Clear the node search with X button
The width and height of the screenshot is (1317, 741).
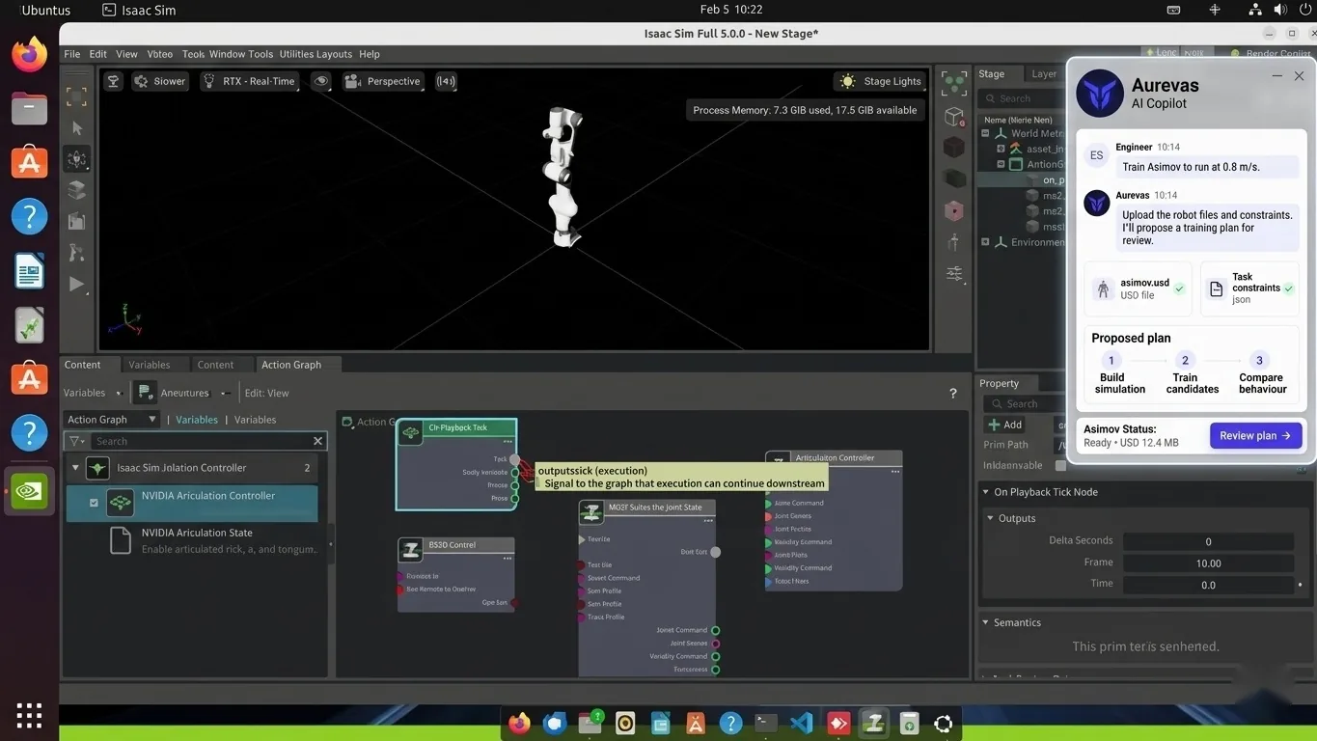click(317, 441)
